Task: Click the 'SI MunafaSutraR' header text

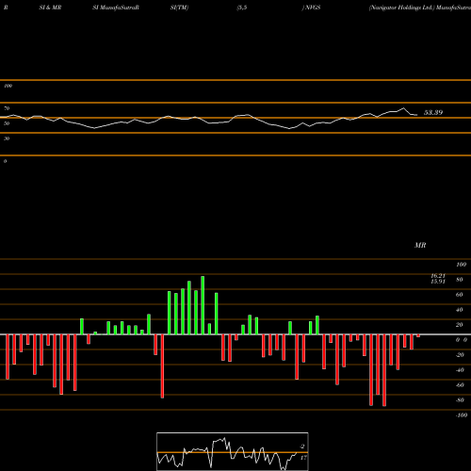Action: click(x=116, y=8)
